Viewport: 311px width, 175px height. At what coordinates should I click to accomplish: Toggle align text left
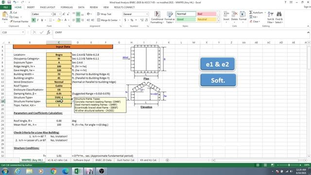tap(74, 20)
